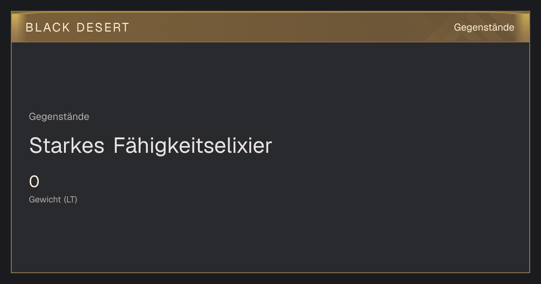Click the BLACK DESERT logo text
This screenshot has height=284, width=541.
(x=78, y=27)
